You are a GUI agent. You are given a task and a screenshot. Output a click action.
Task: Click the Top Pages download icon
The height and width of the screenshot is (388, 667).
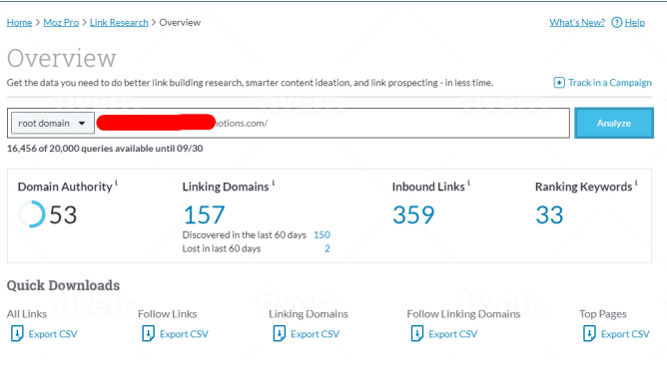click(589, 333)
